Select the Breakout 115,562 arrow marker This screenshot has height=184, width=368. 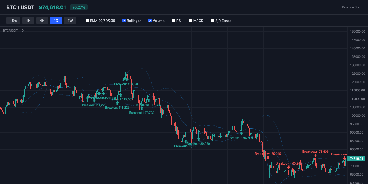click(x=121, y=95)
